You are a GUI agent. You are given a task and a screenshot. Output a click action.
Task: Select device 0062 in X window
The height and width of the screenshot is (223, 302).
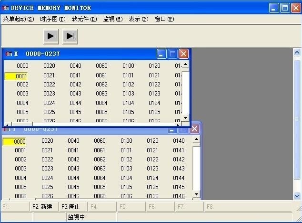(x=101, y=85)
